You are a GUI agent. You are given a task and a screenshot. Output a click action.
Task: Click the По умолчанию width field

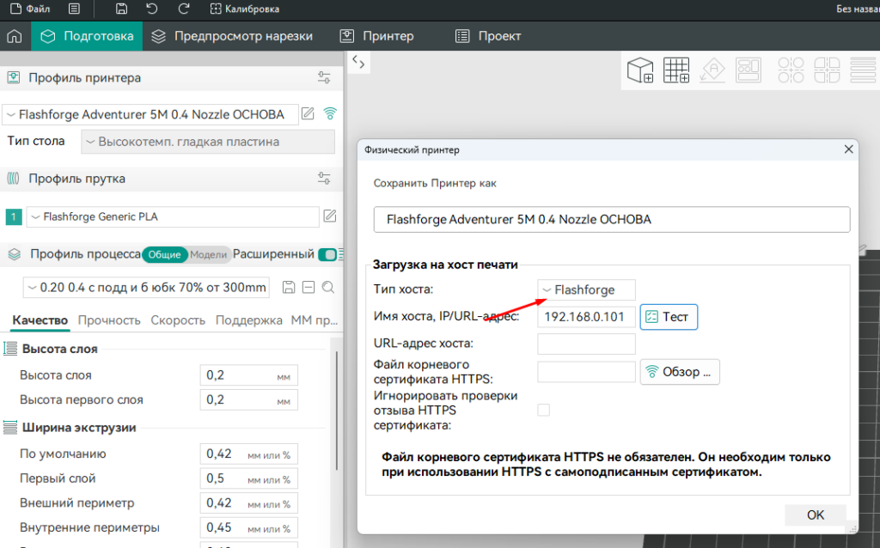click(248, 454)
